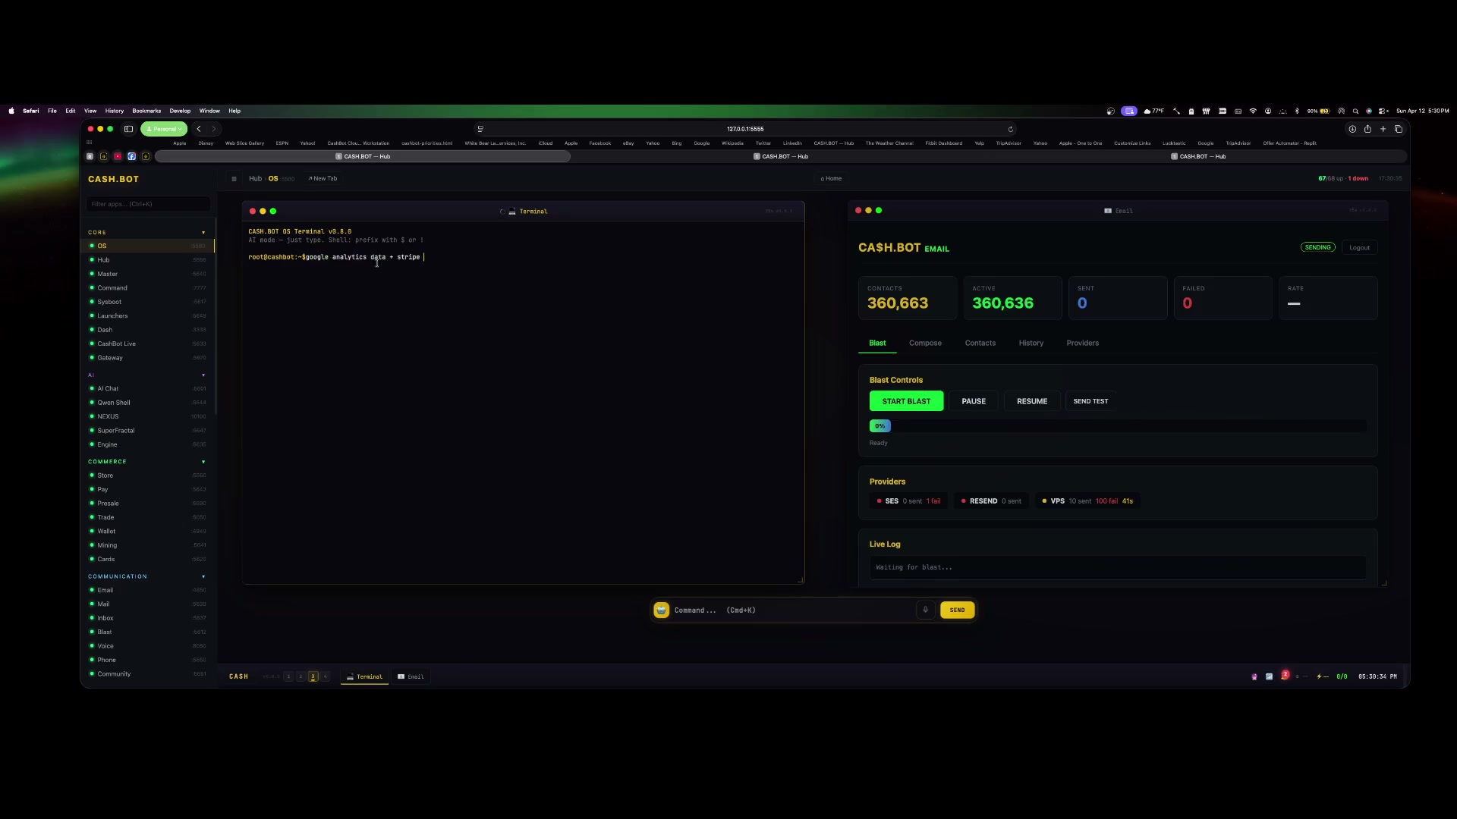Viewport: 1457px width, 819px height.
Task: Open the hamburger menu beside Hub breadcrumb
Action: (x=234, y=179)
